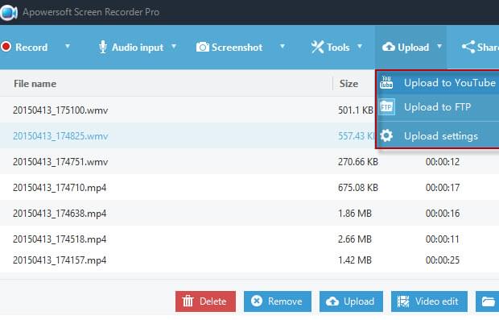
Task: Click the Upload cloud icon in toolbar
Action: pyautogui.click(x=389, y=48)
